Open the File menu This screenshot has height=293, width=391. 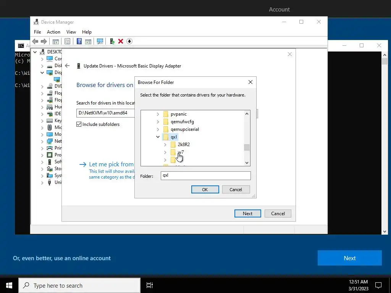coord(37,32)
